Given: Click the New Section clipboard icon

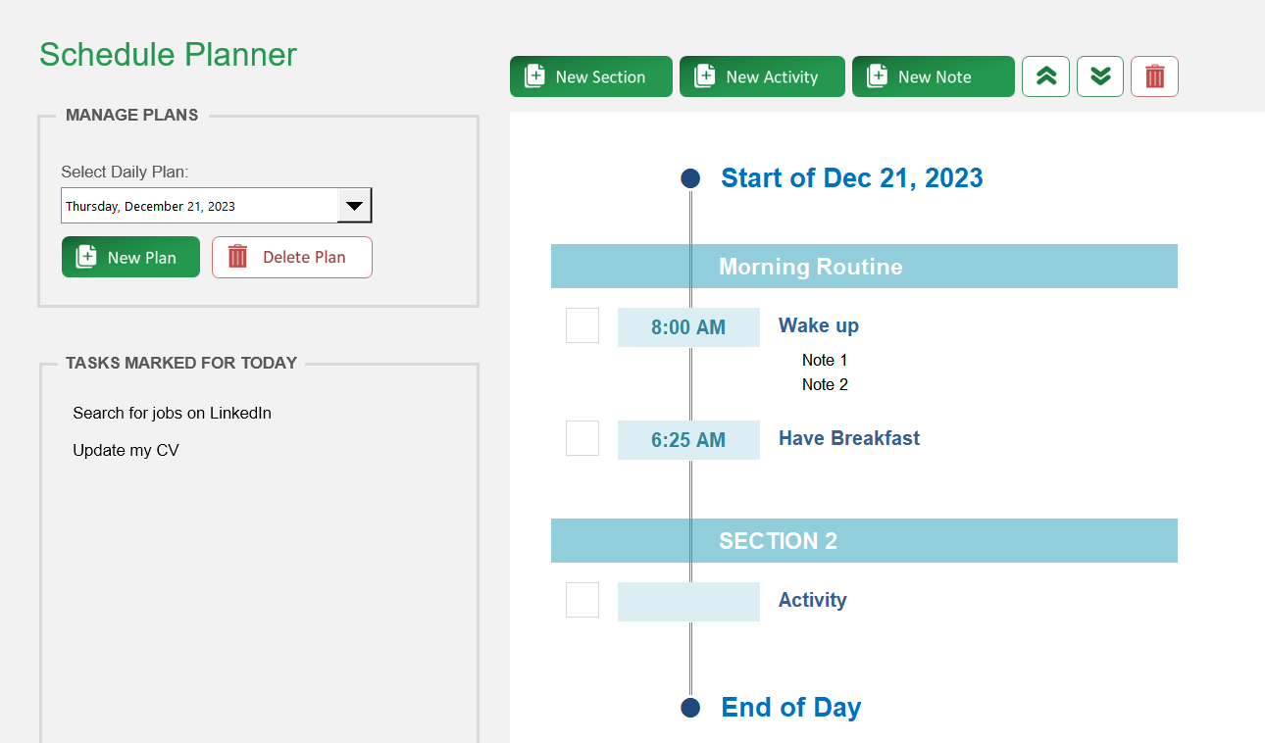Looking at the screenshot, I should (x=534, y=75).
